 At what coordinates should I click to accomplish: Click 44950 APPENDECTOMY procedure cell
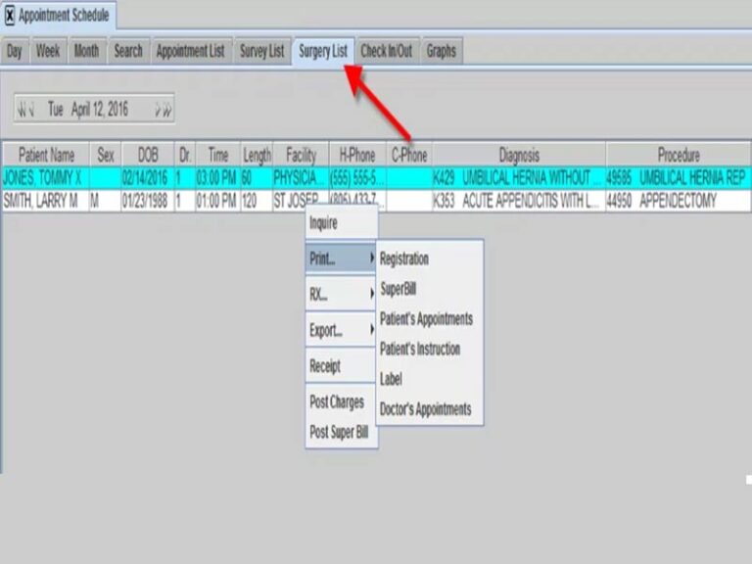click(x=679, y=201)
